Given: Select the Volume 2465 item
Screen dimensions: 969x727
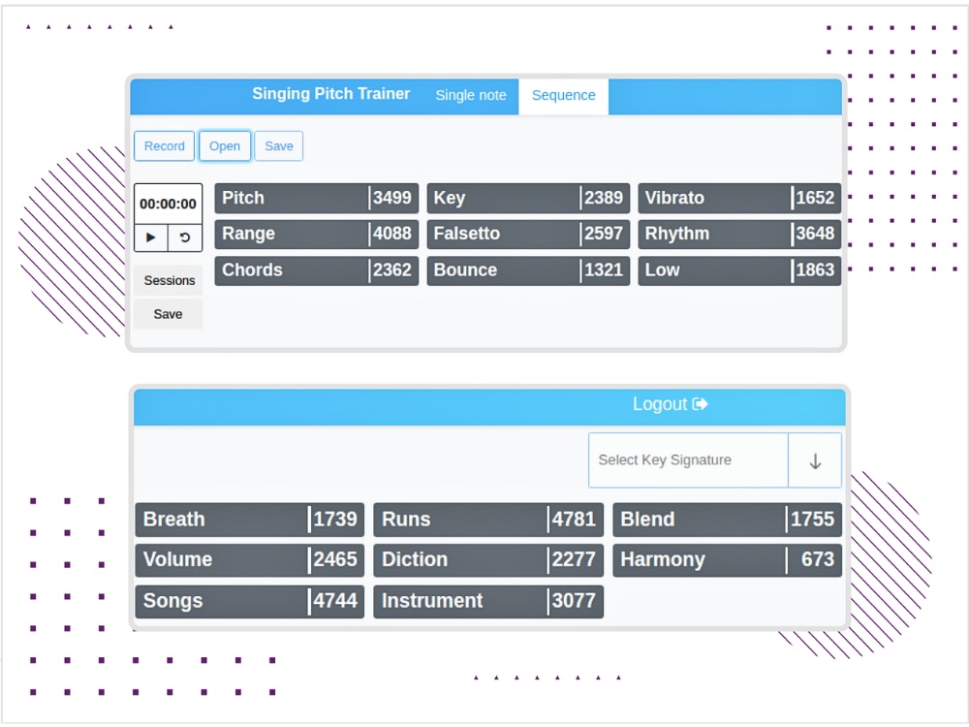Looking at the screenshot, I should [250, 560].
